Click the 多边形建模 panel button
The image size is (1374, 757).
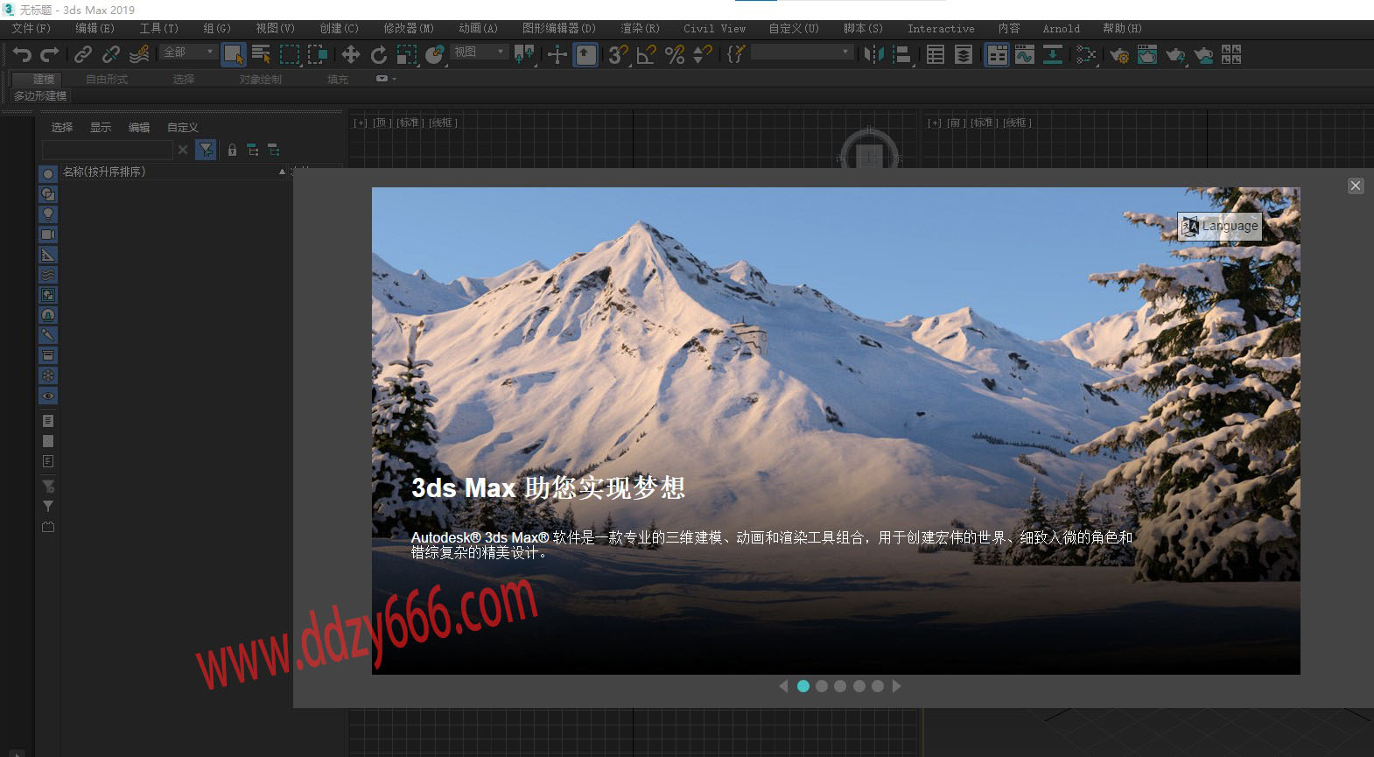point(40,96)
